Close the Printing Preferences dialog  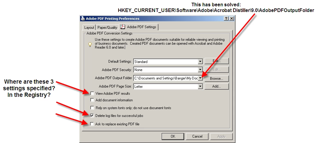(231, 18)
